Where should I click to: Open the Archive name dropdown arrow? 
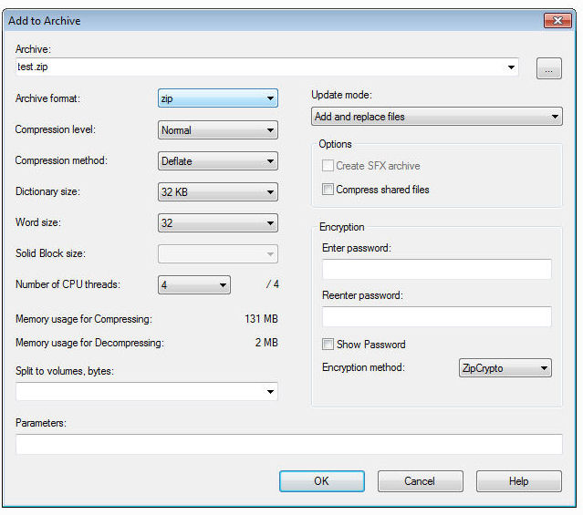[511, 67]
